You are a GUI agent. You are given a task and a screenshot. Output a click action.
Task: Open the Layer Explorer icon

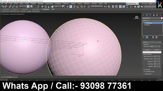click(x=116, y=7)
